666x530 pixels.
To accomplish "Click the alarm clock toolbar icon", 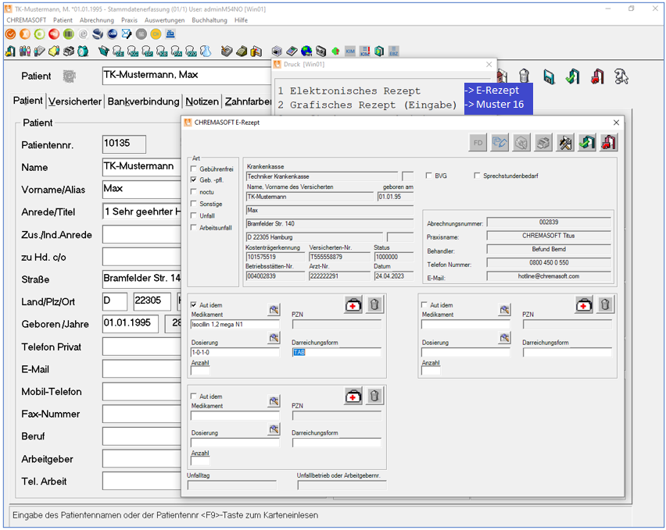I will pyautogui.click(x=83, y=52).
